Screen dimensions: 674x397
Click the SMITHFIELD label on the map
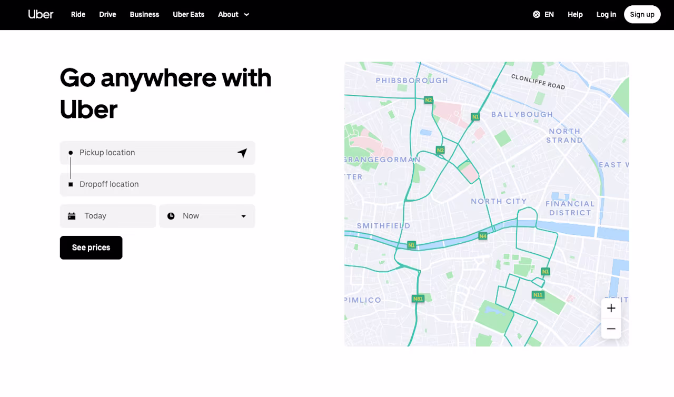tap(383, 226)
